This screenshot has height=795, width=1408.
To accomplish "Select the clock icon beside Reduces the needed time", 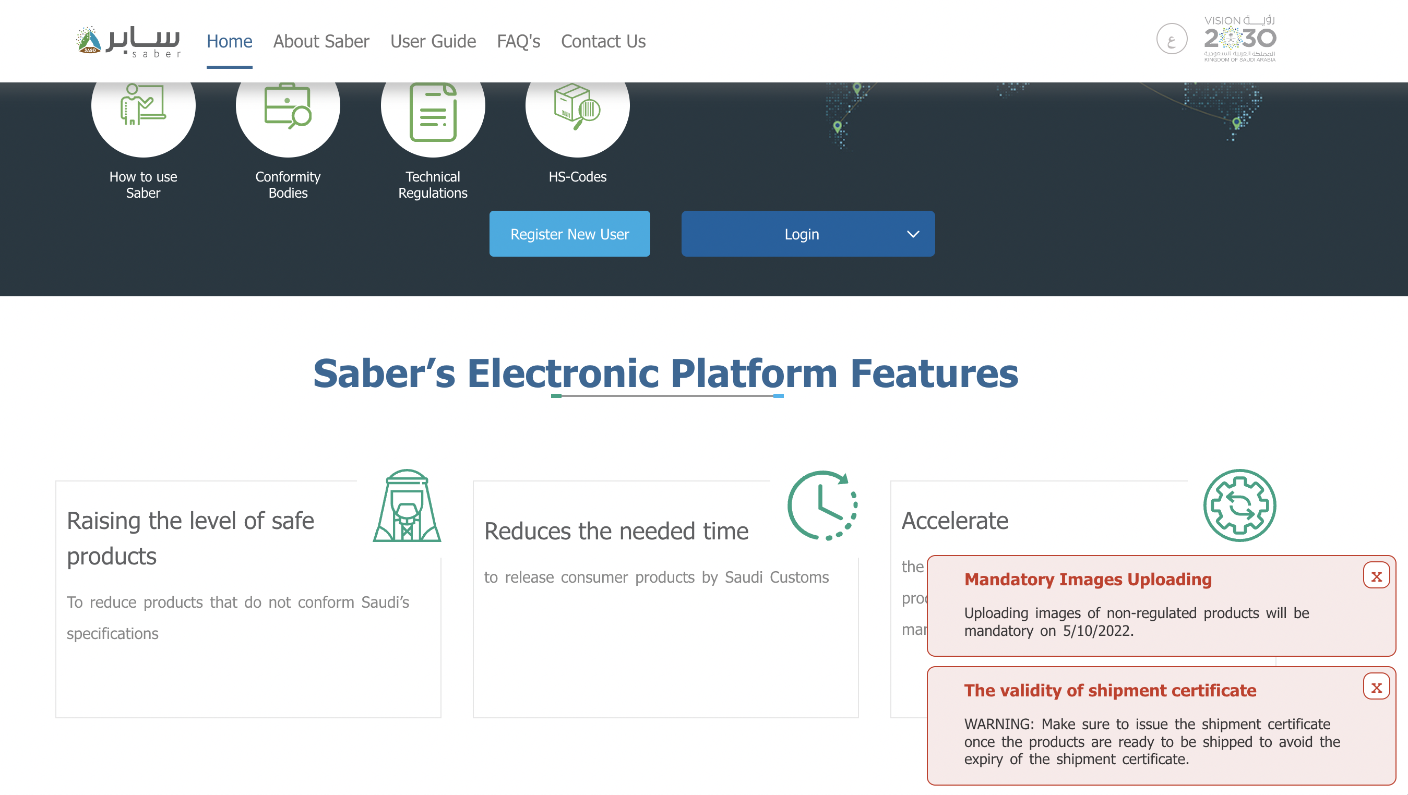I will tap(821, 507).
